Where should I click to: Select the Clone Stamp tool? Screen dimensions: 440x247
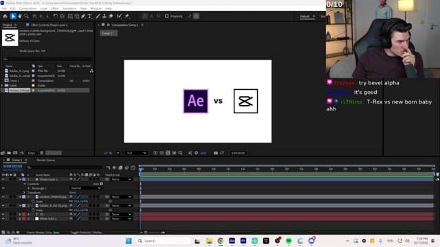[104, 16]
